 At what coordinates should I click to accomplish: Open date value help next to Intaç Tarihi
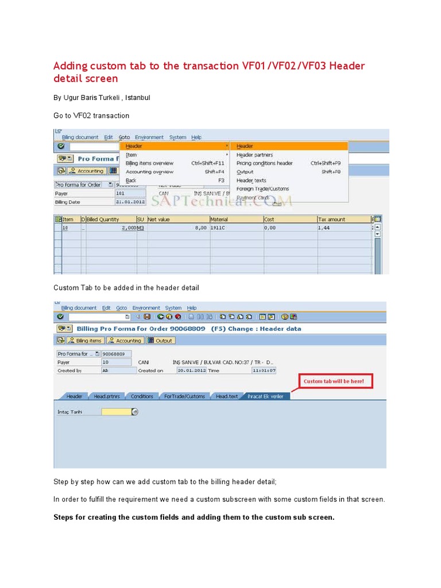click(x=134, y=412)
